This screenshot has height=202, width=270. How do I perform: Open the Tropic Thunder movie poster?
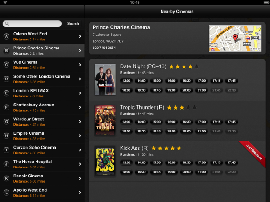click(105, 120)
